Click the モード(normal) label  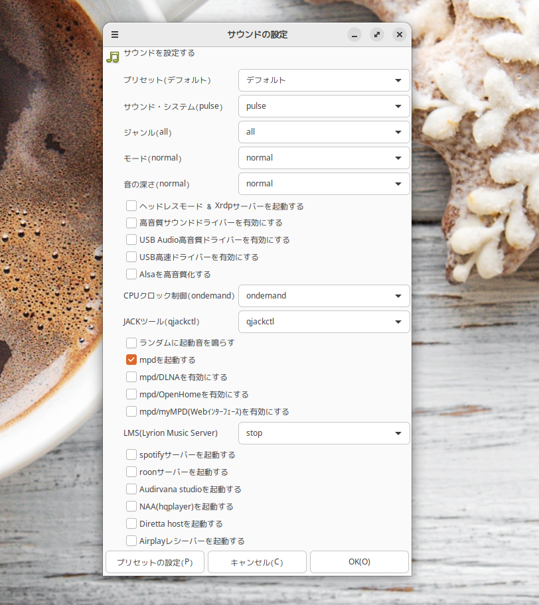[153, 158]
